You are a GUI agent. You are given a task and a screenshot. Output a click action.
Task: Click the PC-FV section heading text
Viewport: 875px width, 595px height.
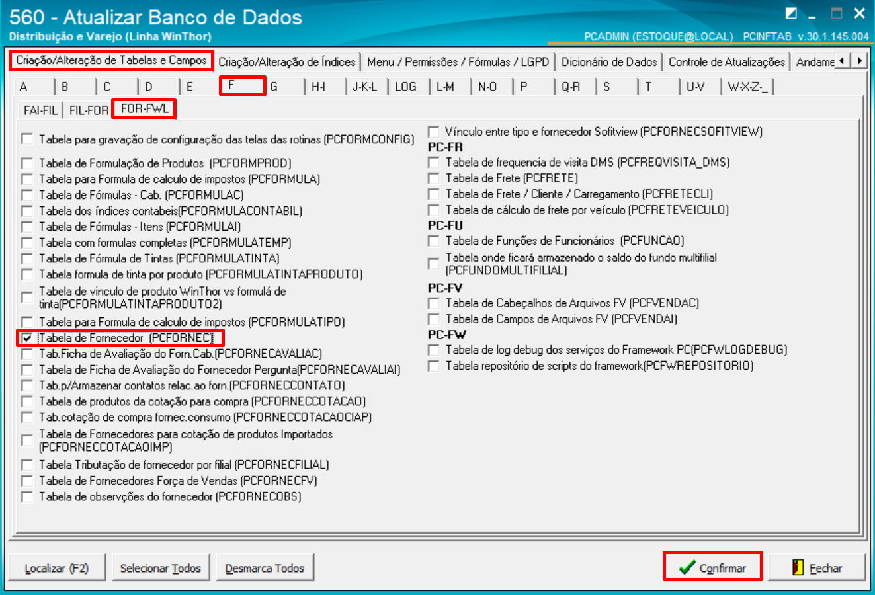[445, 288]
